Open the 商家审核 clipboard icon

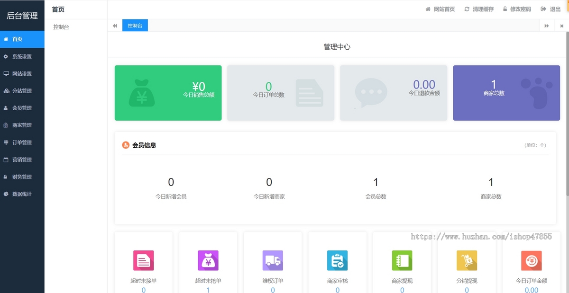pos(337,260)
